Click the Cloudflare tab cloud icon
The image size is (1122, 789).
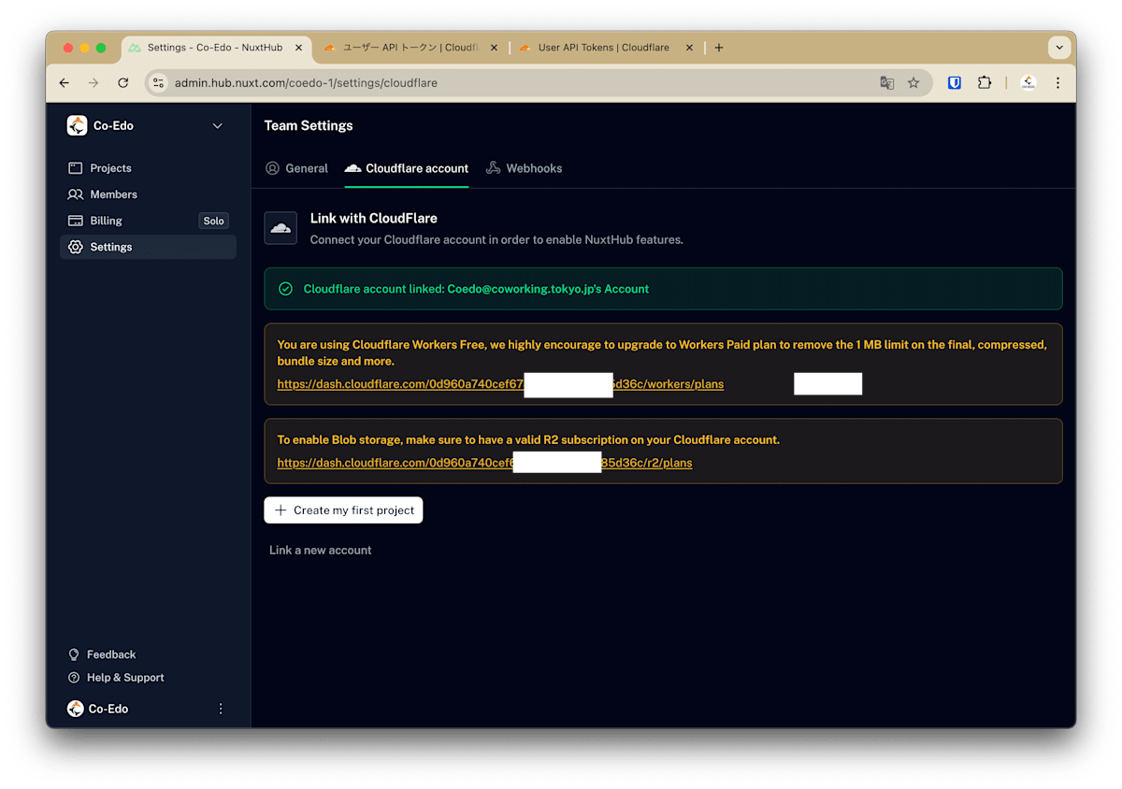click(352, 168)
